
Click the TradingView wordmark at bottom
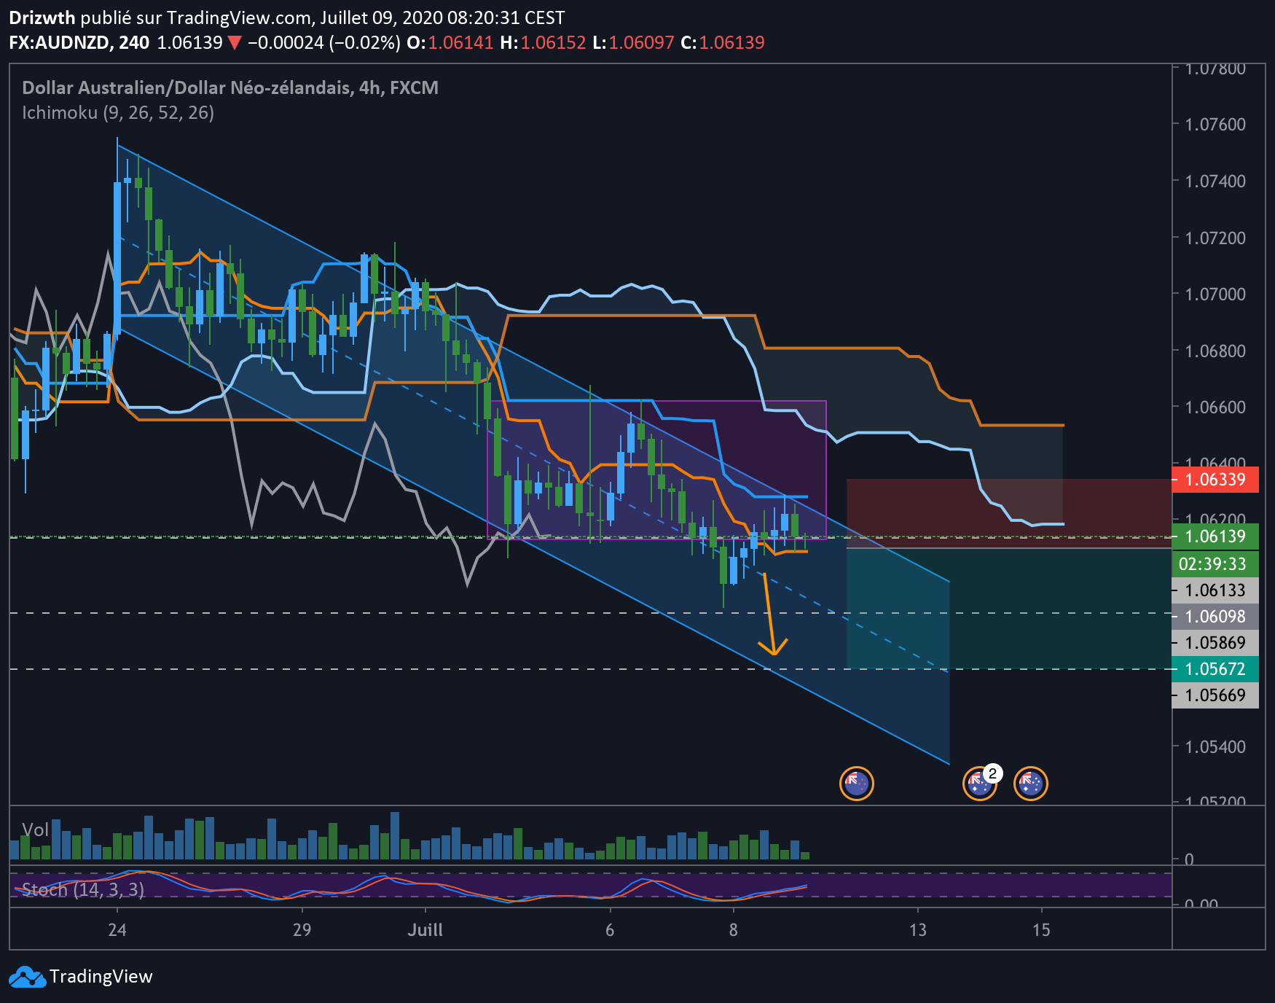[x=101, y=977]
